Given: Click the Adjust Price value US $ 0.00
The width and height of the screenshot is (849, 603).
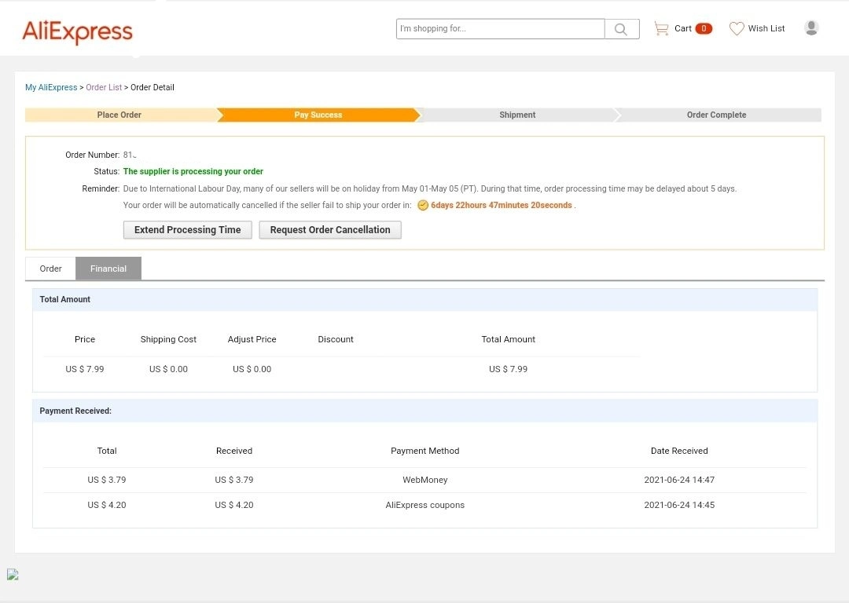Looking at the screenshot, I should 252,369.
